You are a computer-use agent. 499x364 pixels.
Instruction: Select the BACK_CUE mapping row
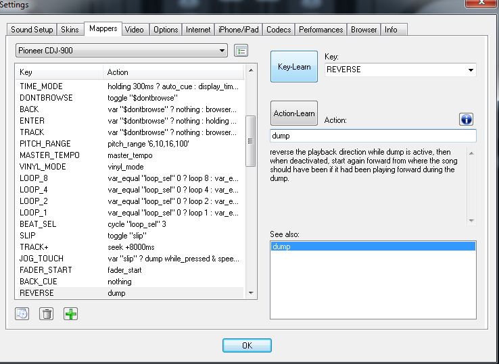129,282
